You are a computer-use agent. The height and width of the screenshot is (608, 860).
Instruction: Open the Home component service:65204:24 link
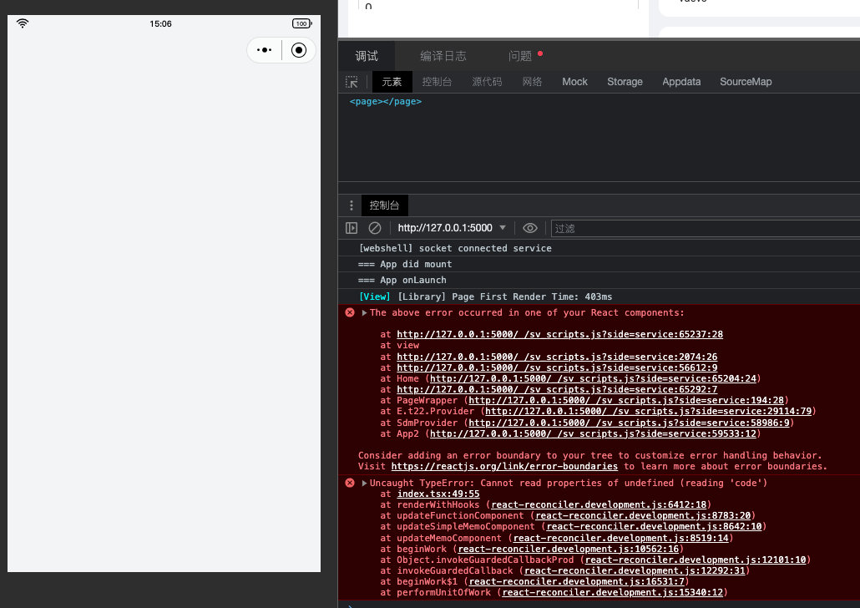click(593, 378)
